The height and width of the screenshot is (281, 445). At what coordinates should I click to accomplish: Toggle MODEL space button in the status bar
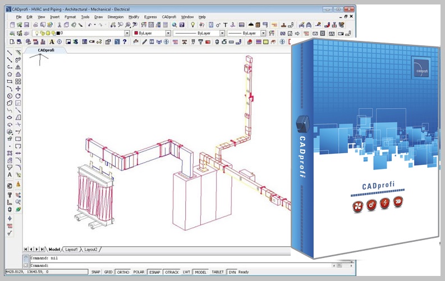(x=201, y=272)
